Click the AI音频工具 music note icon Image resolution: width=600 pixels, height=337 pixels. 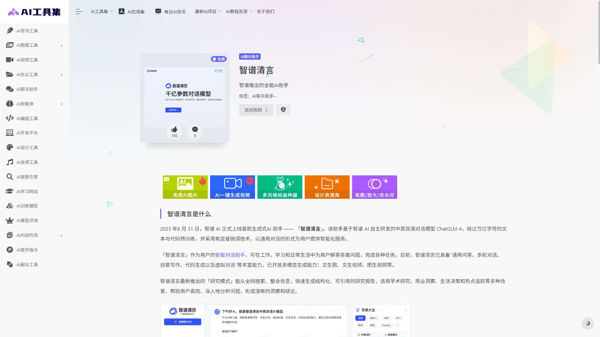(10, 162)
